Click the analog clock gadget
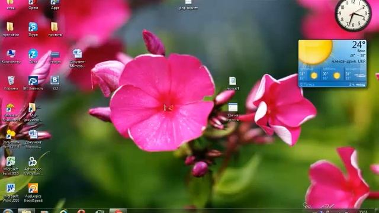The width and height of the screenshot is (379, 213). (x=353, y=14)
